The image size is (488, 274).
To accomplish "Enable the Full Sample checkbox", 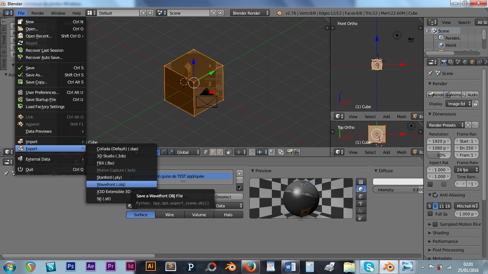I will point(430,214).
